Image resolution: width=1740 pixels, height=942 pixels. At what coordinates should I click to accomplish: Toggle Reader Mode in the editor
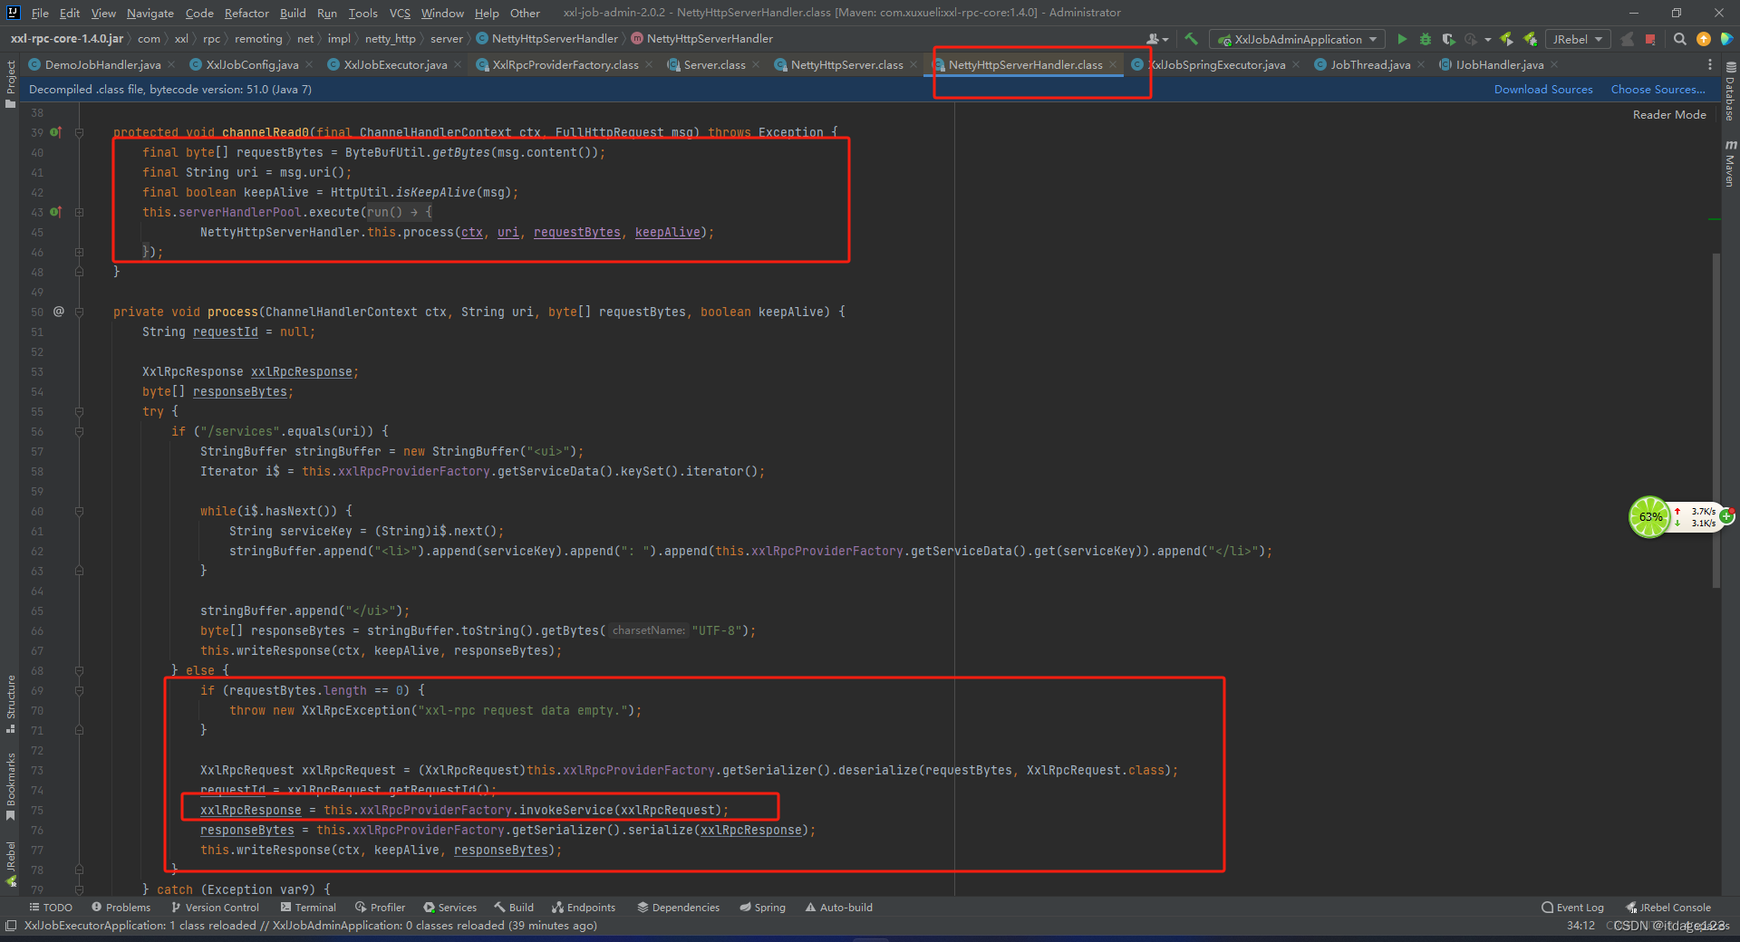click(1669, 115)
